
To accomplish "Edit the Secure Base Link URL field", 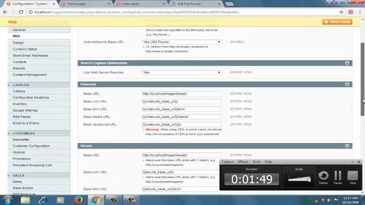I will coord(180,172).
